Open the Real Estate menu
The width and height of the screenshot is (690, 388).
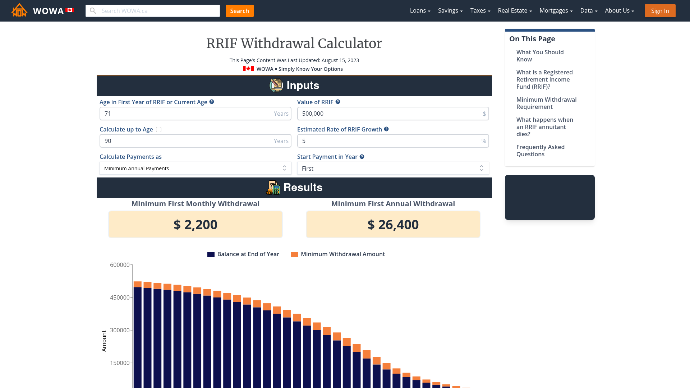coord(514,10)
